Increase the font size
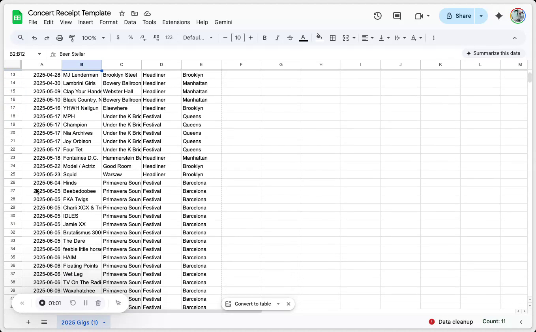 coord(251,38)
